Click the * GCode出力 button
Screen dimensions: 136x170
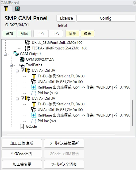(x=22, y=154)
